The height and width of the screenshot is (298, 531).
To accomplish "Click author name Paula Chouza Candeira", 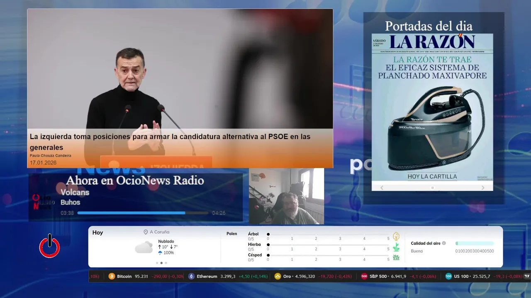I will point(51,156).
